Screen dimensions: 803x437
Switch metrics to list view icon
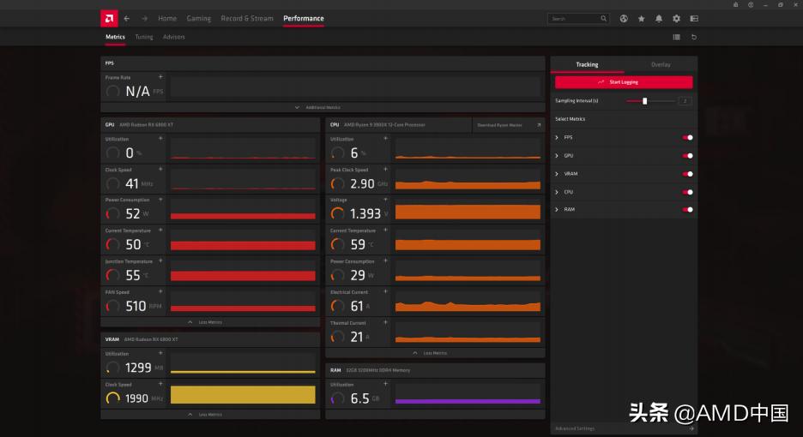676,37
